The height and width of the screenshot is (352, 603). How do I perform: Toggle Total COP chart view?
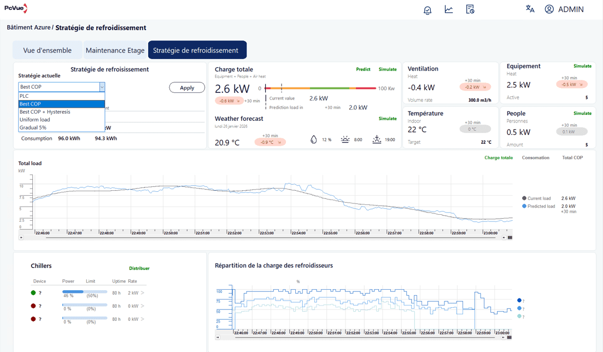click(x=572, y=158)
